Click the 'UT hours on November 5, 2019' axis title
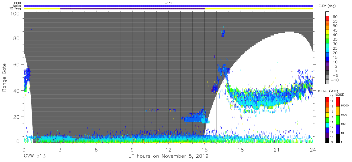The image size is (352, 162). pyautogui.click(x=169, y=157)
